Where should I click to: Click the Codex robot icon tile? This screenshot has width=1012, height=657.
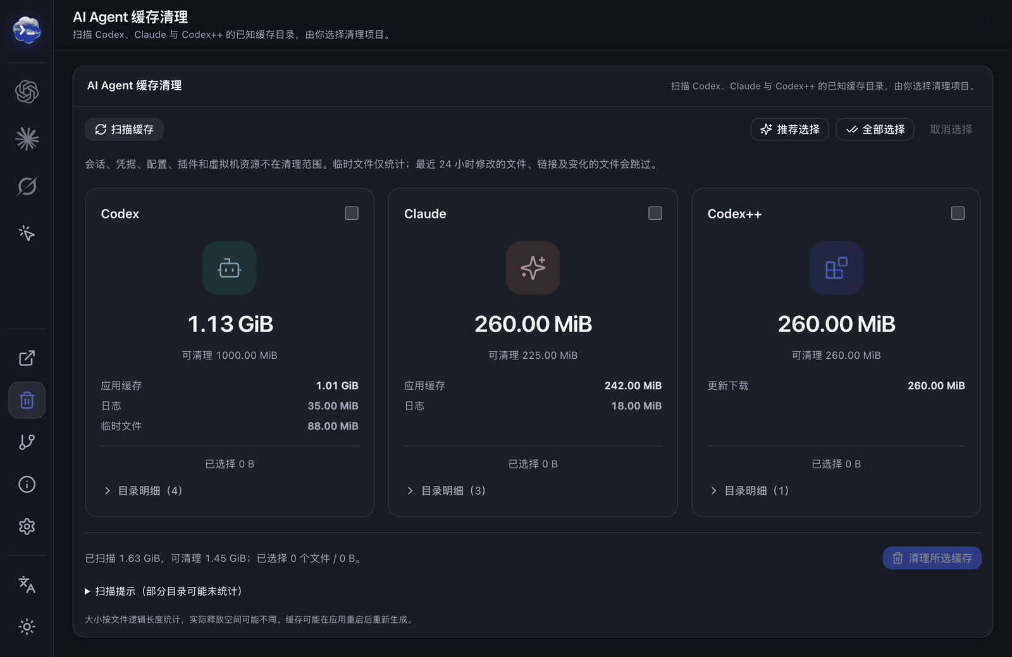tap(230, 268)
